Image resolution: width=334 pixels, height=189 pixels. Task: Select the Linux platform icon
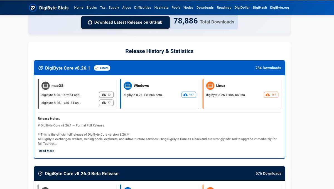click(x=210, y=86)
